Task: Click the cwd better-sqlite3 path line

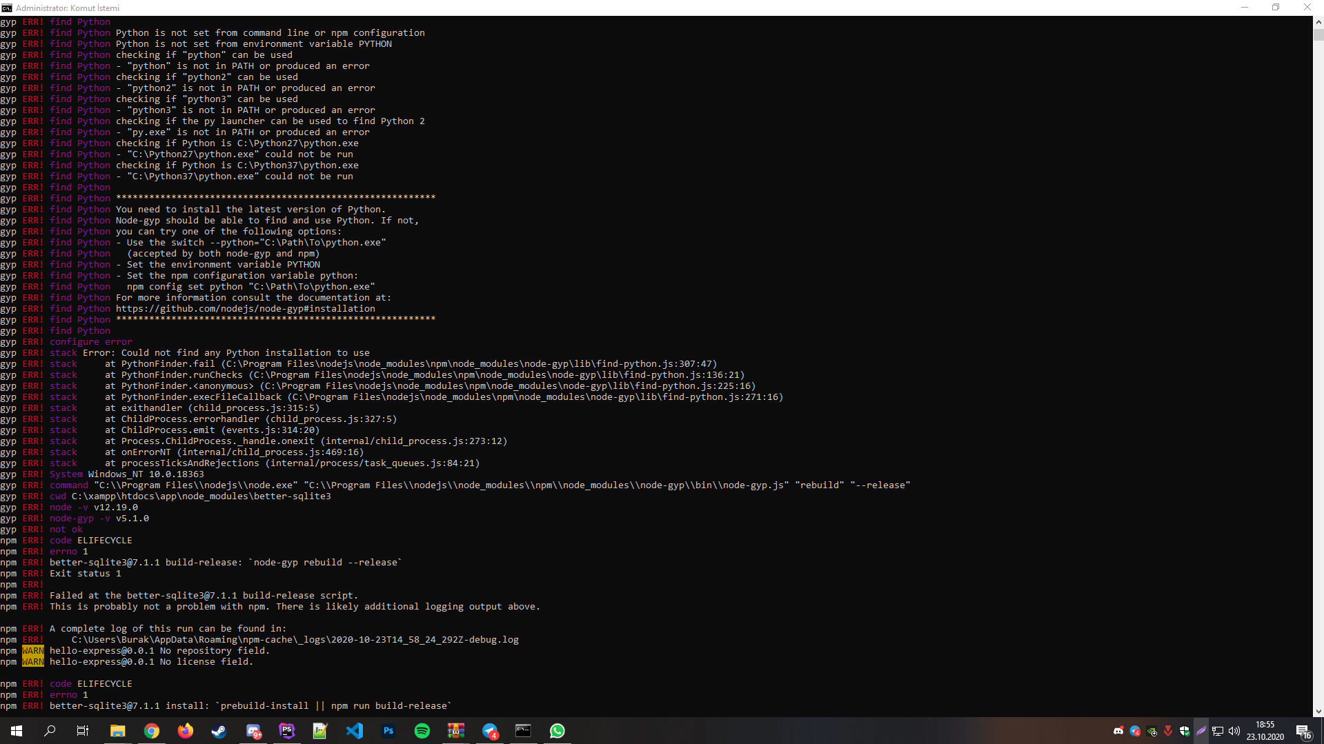Action: (x=190, y=496)
